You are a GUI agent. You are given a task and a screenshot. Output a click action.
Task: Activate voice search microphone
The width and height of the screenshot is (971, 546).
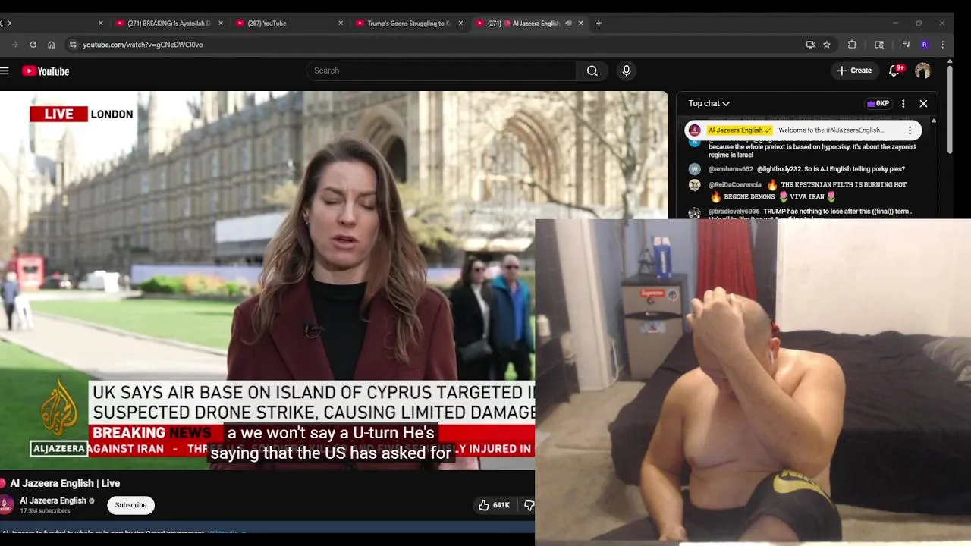pyautogui.click(x=626, y=71)
